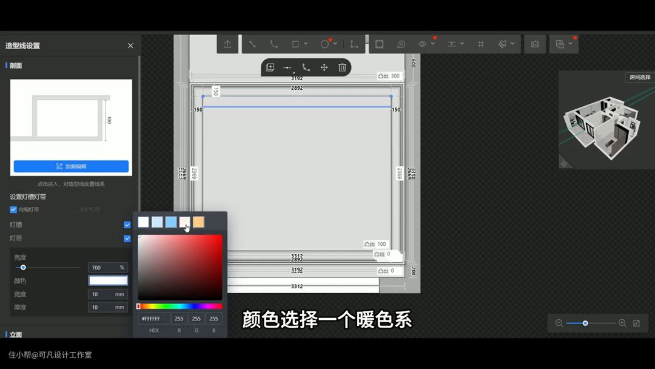Select the arc line drawing tool in the top toolbar
The width and height of the screenshot is (655, 369).
point(274,44)
